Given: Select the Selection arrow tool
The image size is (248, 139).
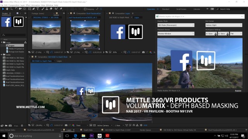Looking at the screenshot, I should [x=3, y=9].
